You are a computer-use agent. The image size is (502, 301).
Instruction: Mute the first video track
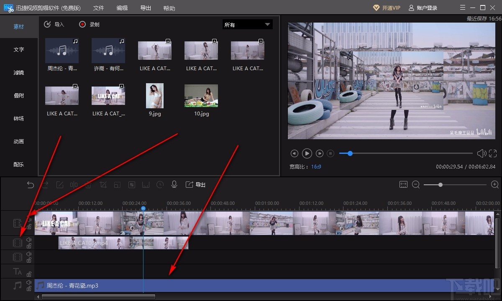coord(29,219)
